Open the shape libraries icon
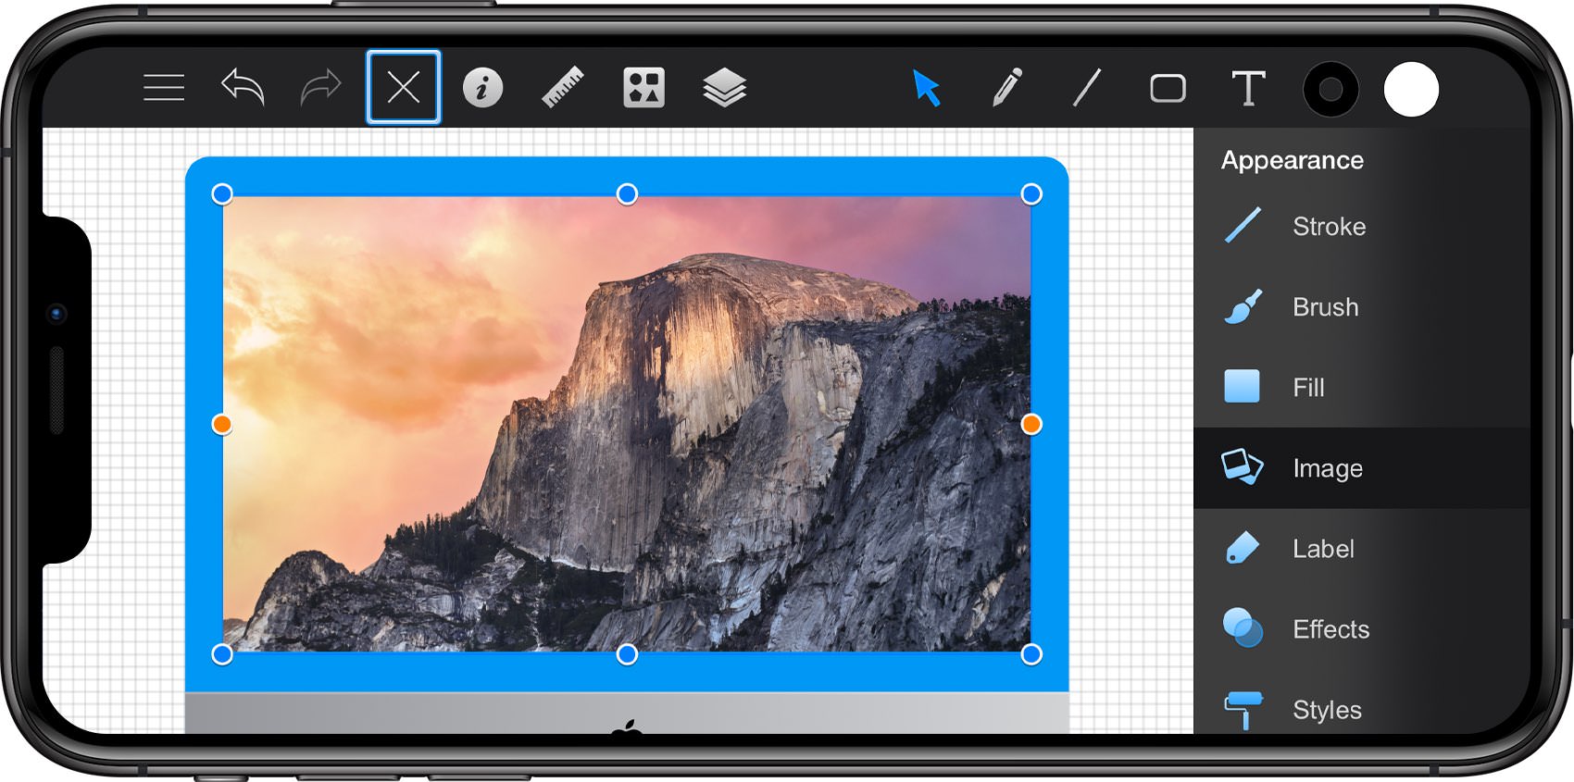Image resolution: width=1574 pixels, height=782 pixels. pos(643,88)
